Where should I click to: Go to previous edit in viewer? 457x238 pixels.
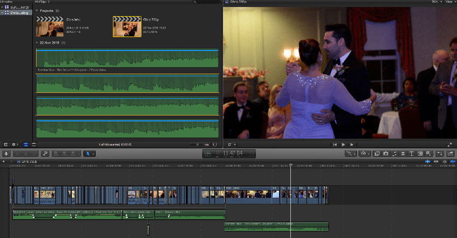pyautogui.click(x=335, y=145)
